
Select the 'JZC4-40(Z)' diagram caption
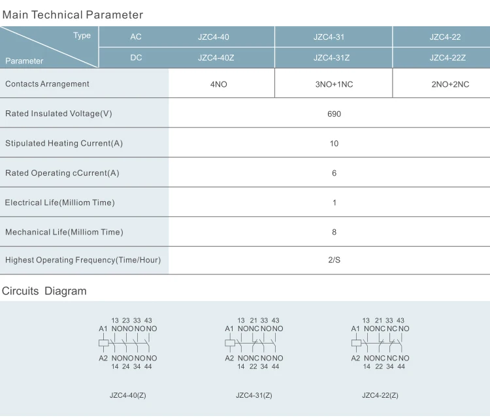coord(128,396)
